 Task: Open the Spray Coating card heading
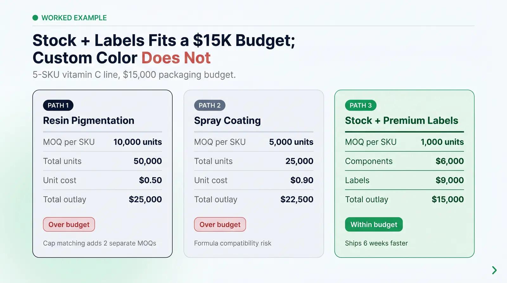point(228,120)
